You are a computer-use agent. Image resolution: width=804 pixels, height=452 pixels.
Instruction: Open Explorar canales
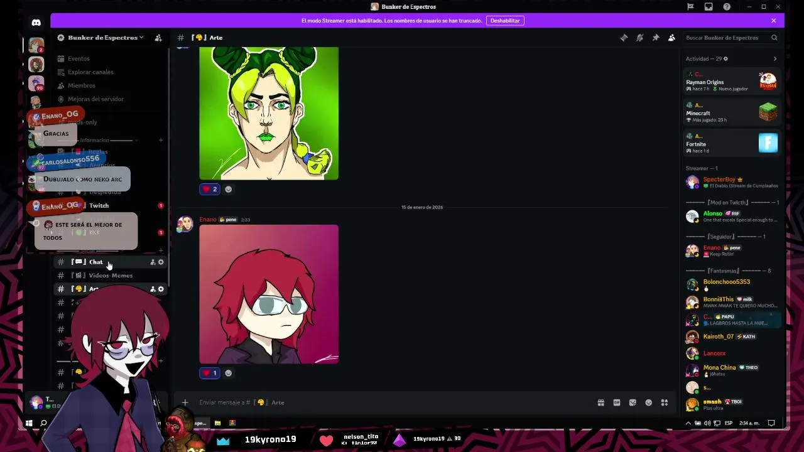pos(90,72)
